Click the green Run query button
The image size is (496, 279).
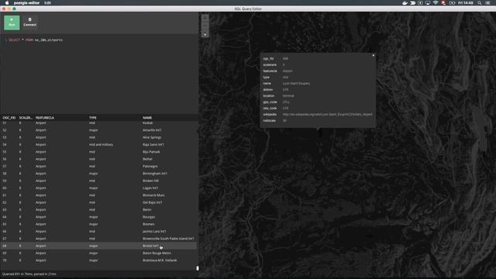[x=12, y=22]
